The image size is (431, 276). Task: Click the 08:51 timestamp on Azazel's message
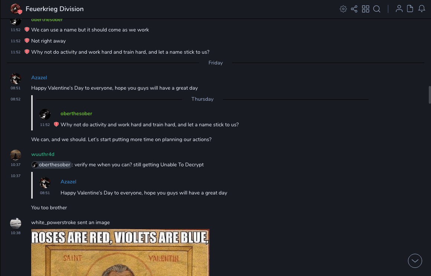pos(16,88)
